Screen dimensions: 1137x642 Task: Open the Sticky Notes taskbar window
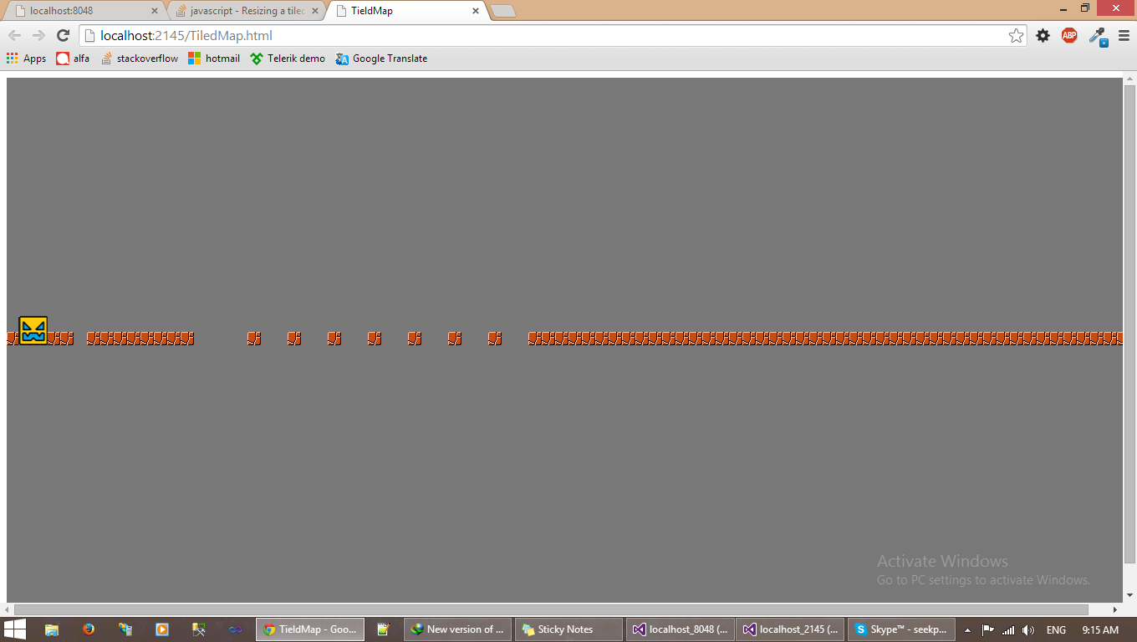click(x=568, y=629)
